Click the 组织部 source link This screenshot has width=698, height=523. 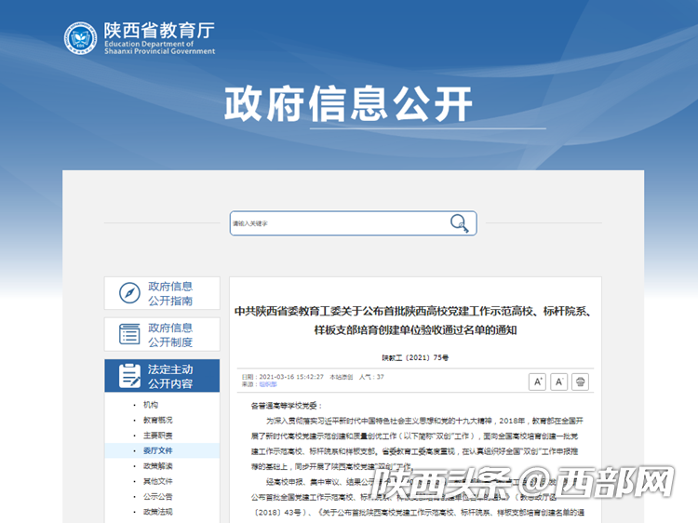click(x=268, y=383)
